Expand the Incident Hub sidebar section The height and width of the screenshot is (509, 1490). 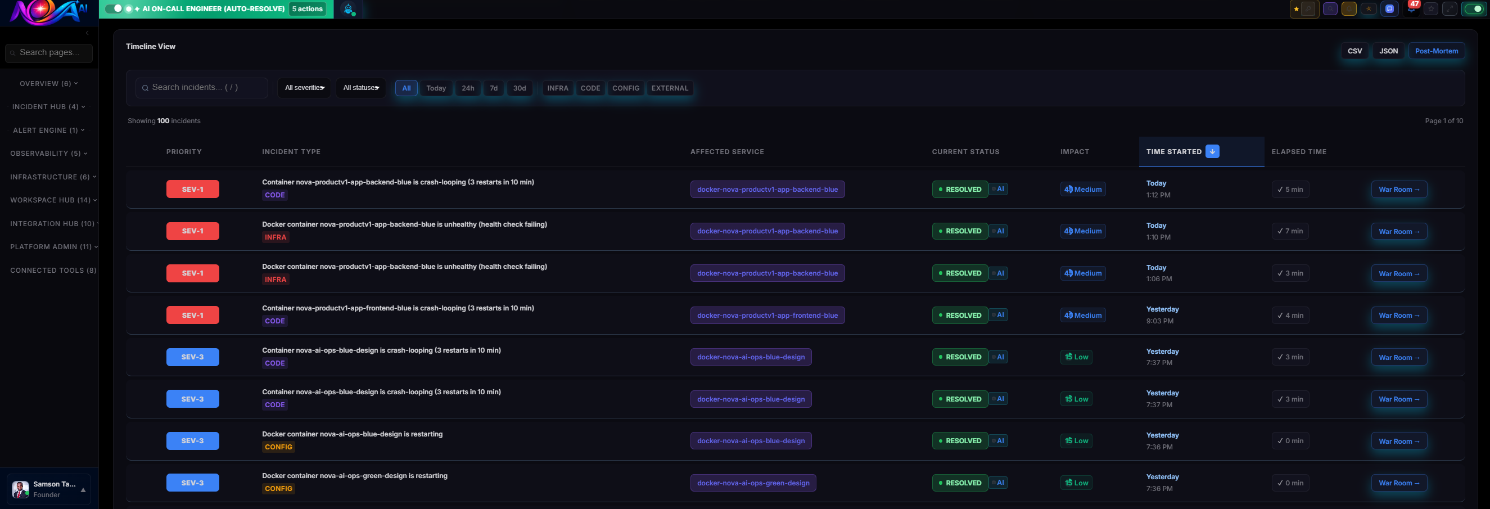click(x=48, y=107)
